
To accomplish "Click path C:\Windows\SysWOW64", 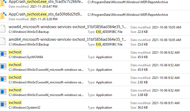I will pyautogui.click(x=26, y=57).
